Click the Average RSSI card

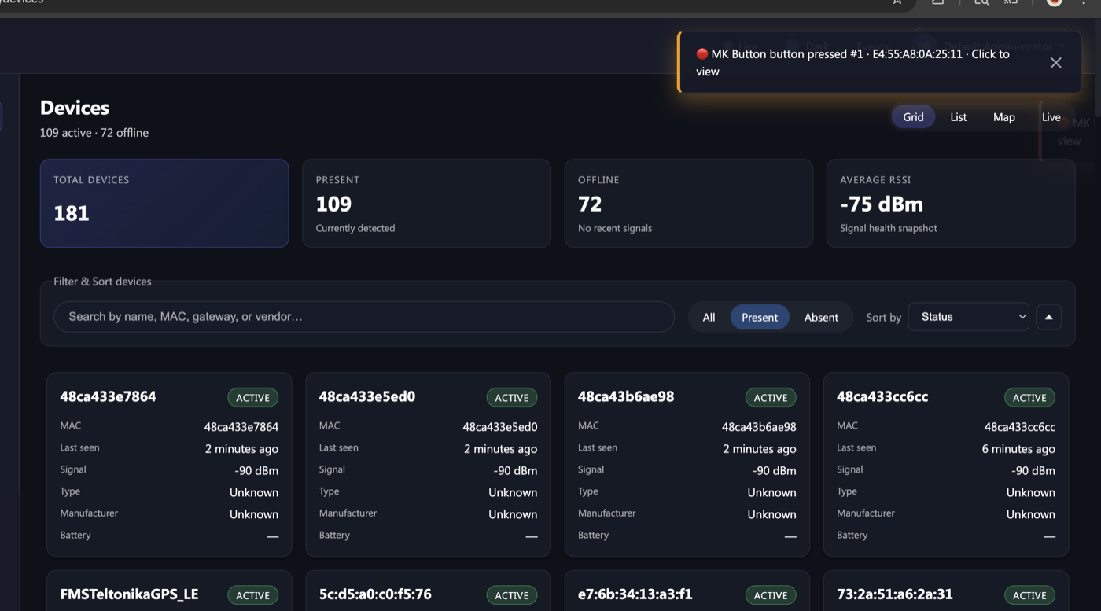click(x=950, y=204)
